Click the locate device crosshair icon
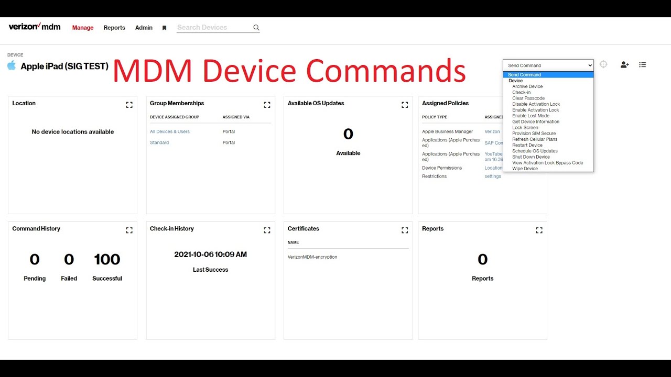Screen dimensions: 671x377 point(603,64)
